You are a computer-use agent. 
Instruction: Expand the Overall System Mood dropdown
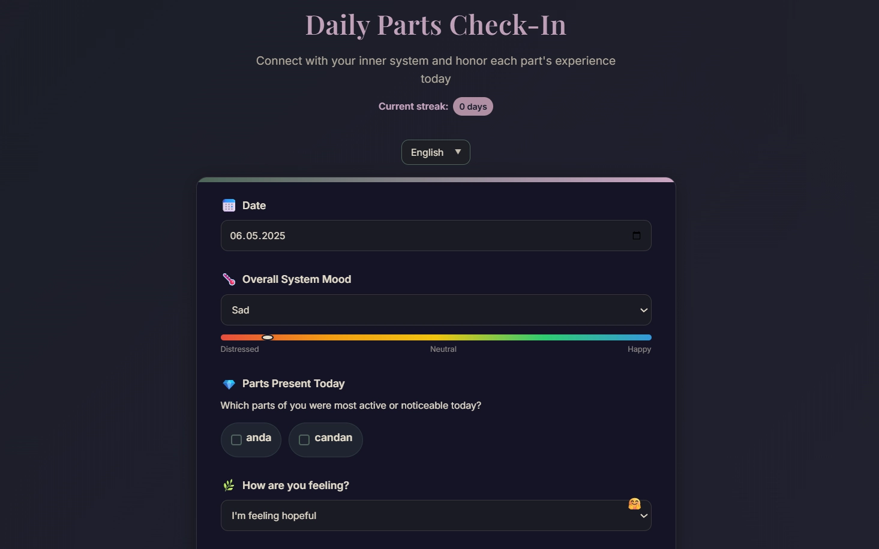click(436, 310)
